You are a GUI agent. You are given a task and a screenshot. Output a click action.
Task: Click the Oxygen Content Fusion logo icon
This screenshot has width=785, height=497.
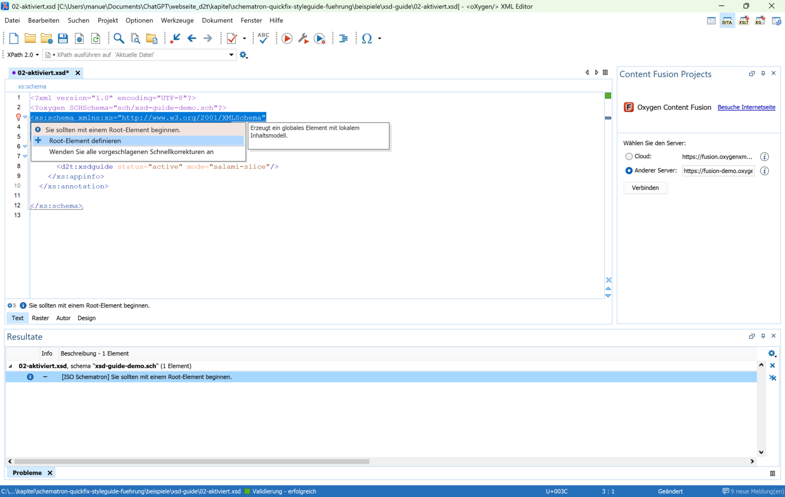pos(629,107)
